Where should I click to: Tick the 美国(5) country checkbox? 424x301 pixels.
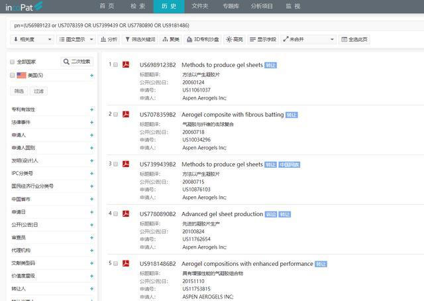[x=12, y=76]
